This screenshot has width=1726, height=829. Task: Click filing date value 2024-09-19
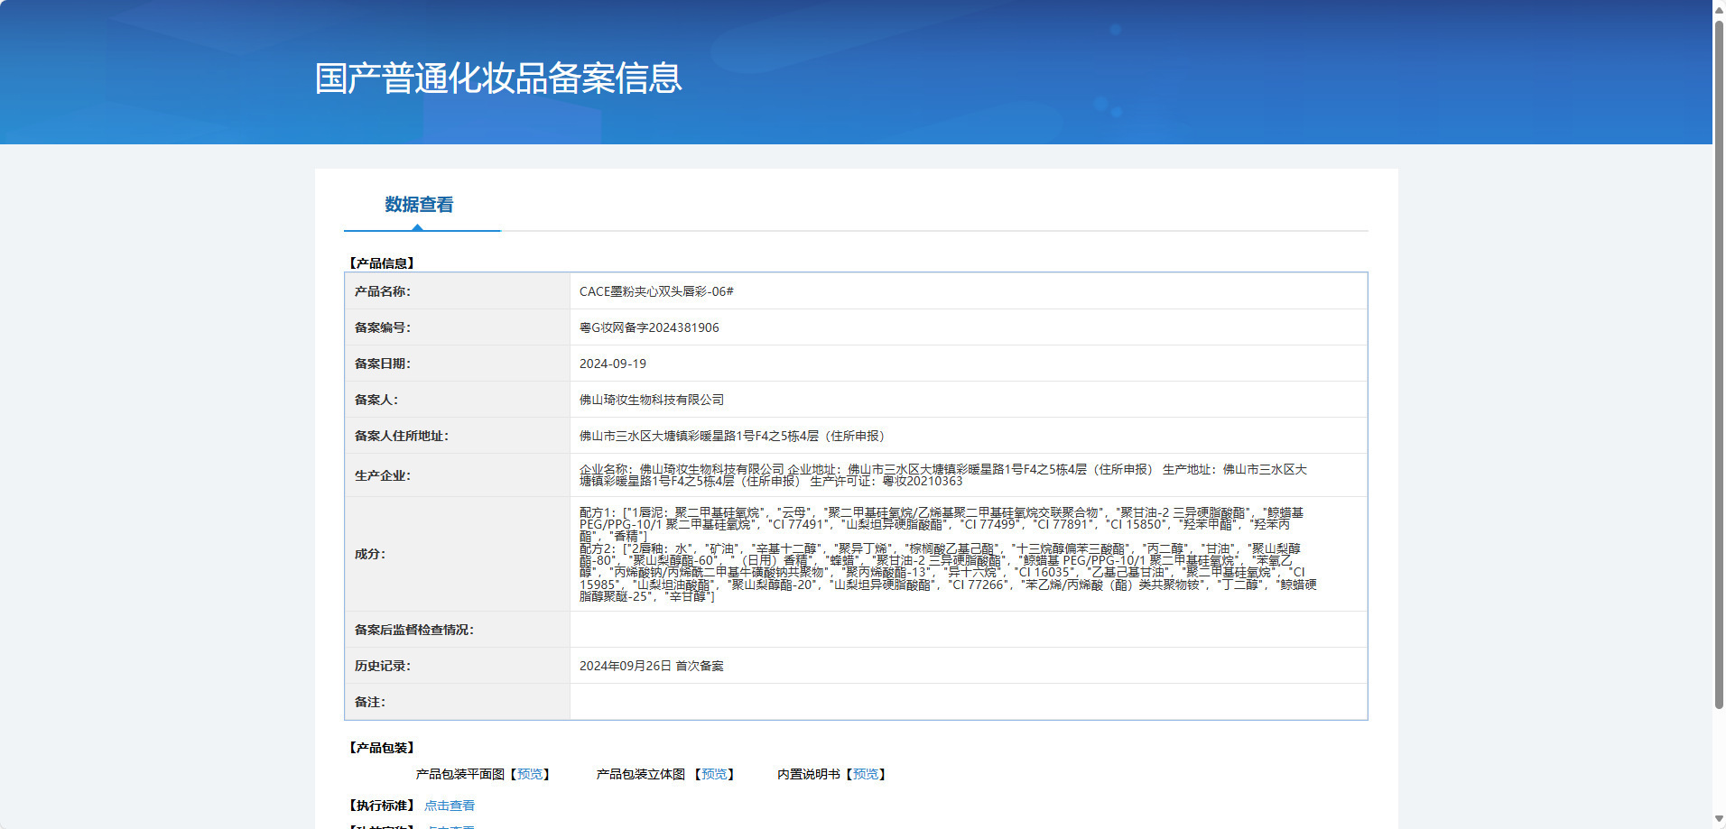point(613,364)
